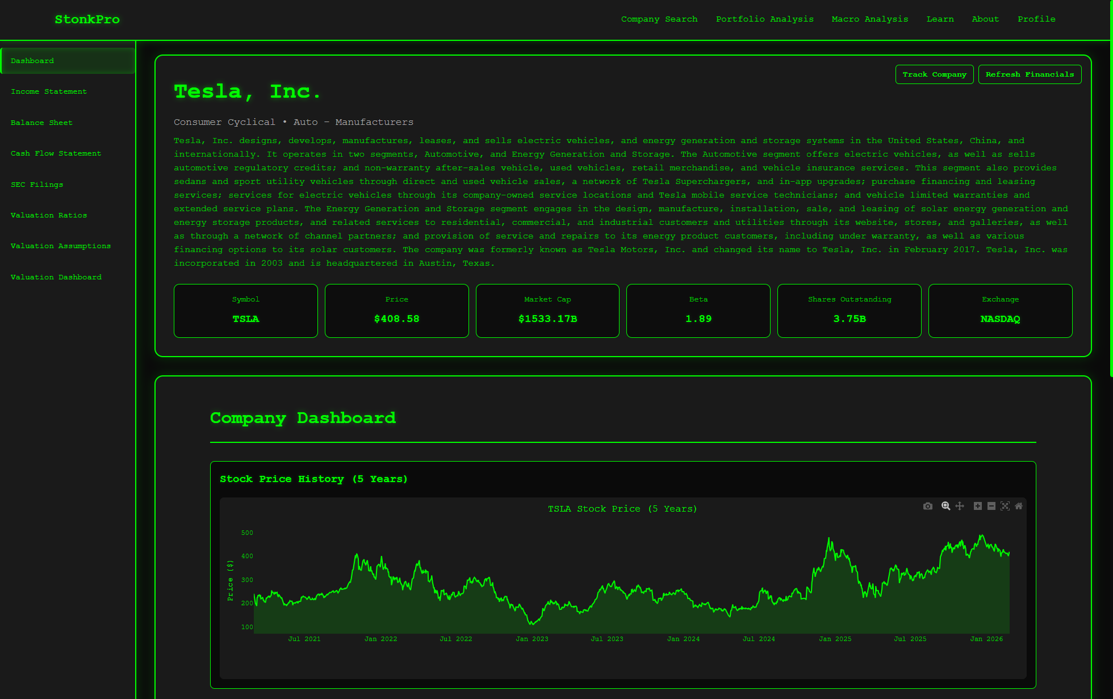Viewport: 1113px width, 699px height.
Task: Select the autoscale icon in the chart toolbar
Action: (x=1005, y=506)
